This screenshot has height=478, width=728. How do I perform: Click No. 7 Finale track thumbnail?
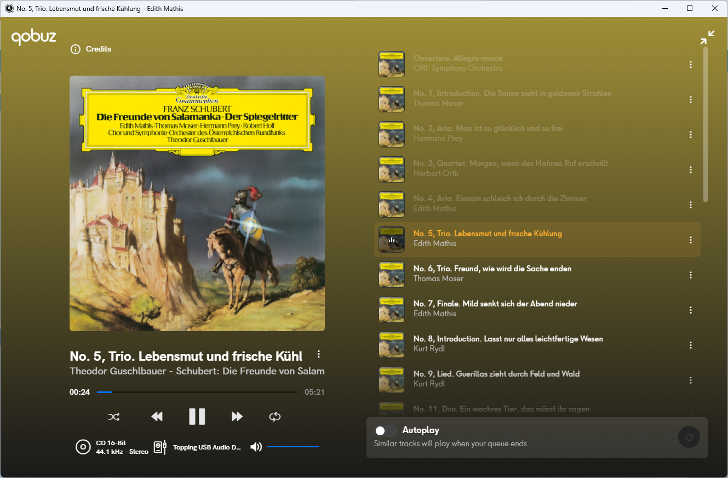392,310
